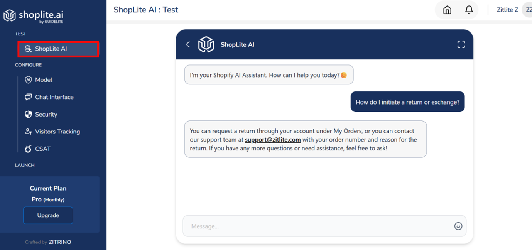Screen dimensions: 532x250
Task: Open the notifications bell icon
Action: 469,10
